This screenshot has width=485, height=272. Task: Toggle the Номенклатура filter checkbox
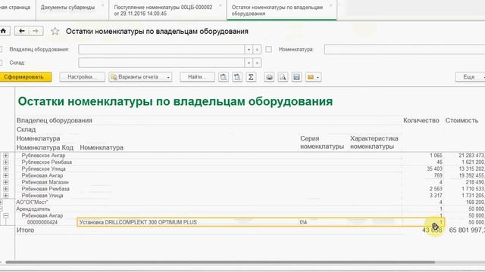[x=269, y=49]
